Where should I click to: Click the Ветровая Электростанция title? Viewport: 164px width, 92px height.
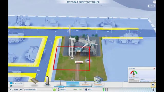click(83, 2)
